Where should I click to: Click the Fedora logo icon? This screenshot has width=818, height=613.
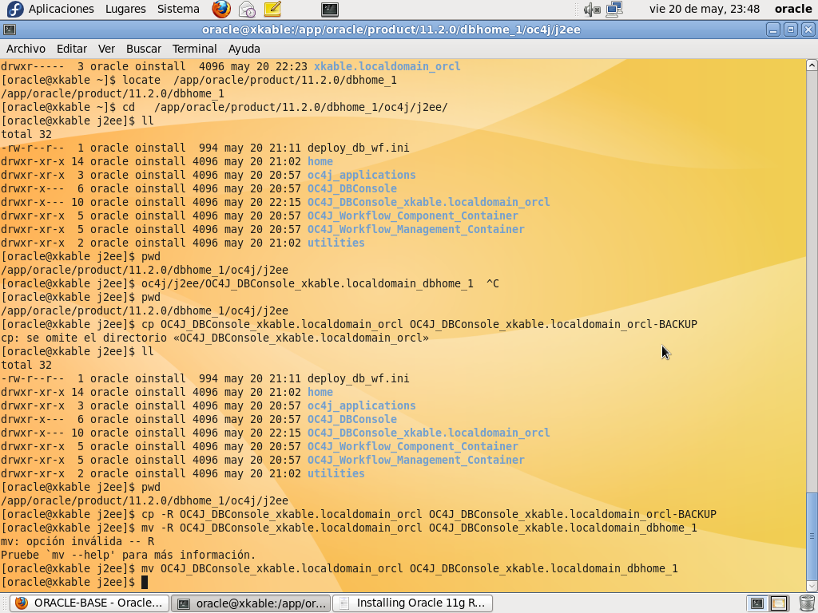pyautogui.click(x=15, y=9)
